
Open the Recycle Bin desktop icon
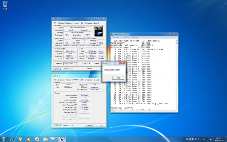point(5,5)
